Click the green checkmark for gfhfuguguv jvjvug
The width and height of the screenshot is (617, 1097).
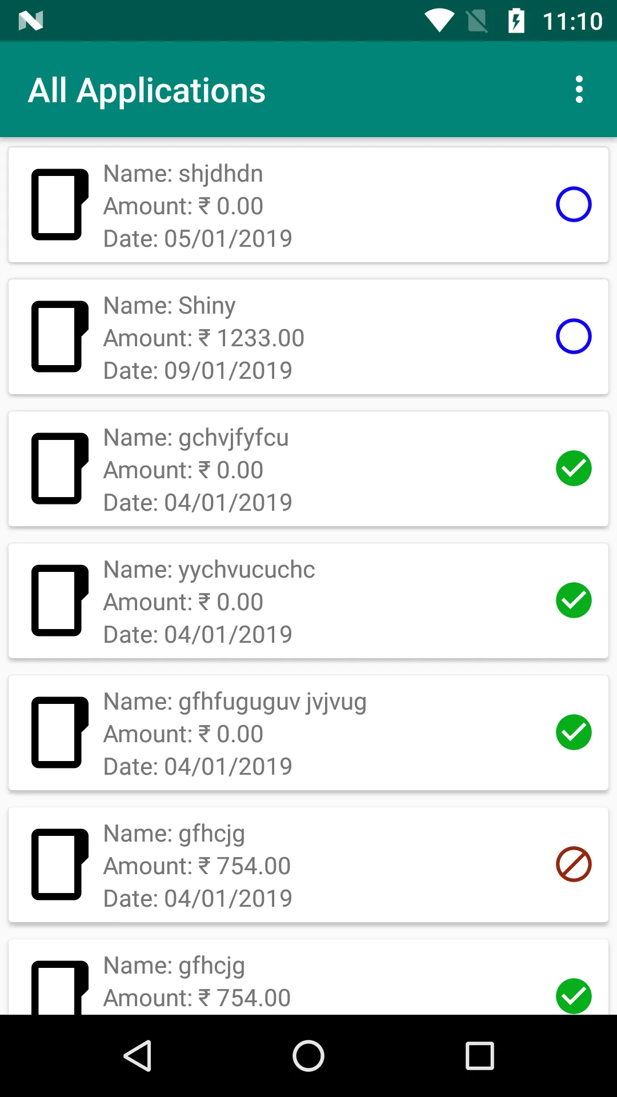(573, 732)
